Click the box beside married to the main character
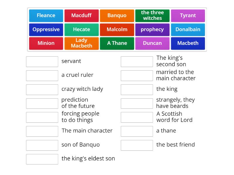 click(x=137, y=76)
